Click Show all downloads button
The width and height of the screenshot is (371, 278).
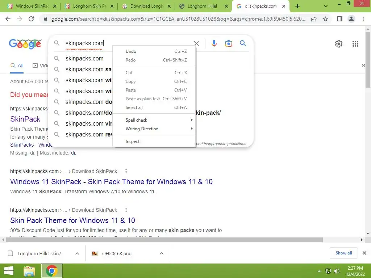pos(343,253)
